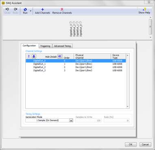Click the Add Channels plus icon
The image size is (155, 150).
[42, 9]
